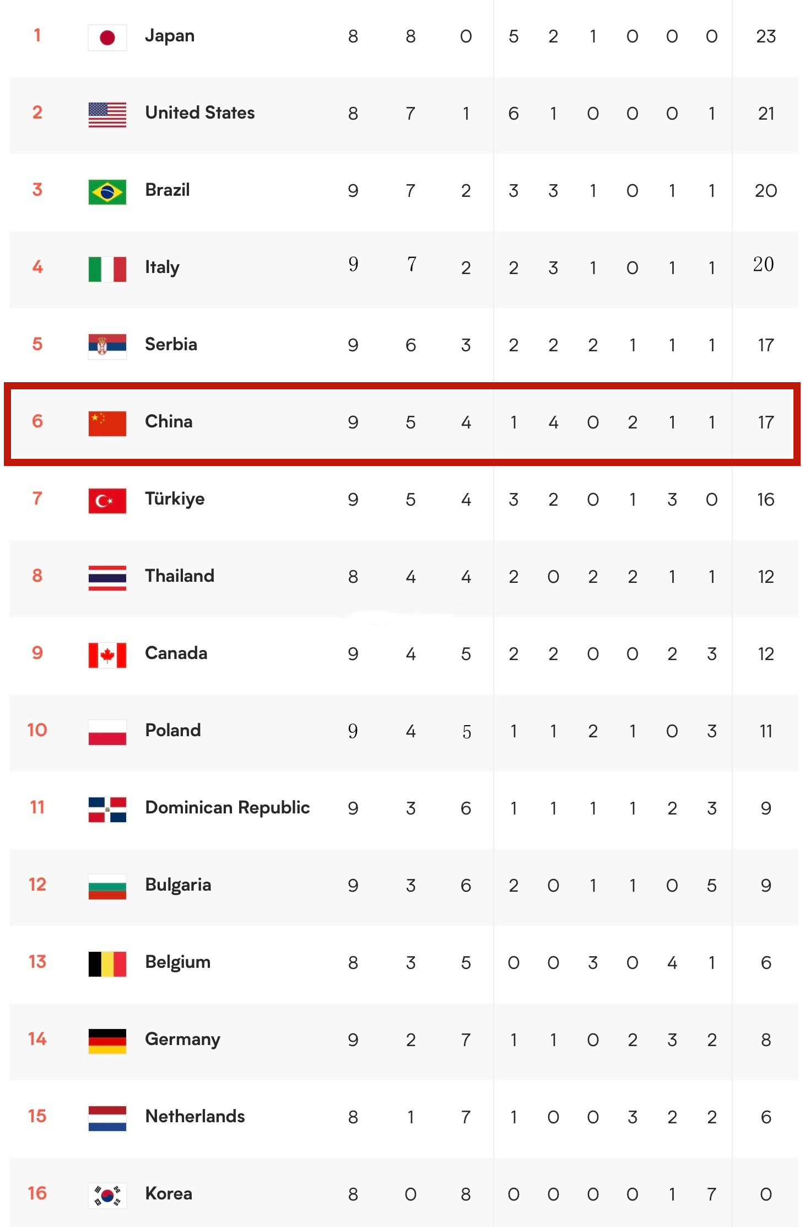Click the Türkiye flag icon

tap(107, 501)
